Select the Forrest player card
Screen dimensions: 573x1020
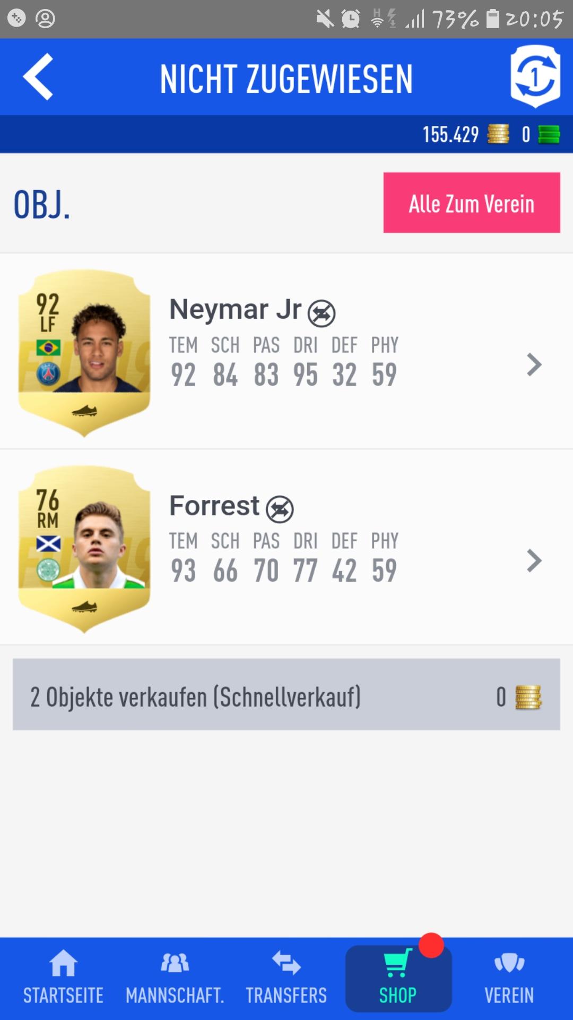84,549
